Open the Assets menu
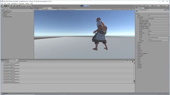The width and height of the screenshot is (170, 95). (x=8, y=3)
